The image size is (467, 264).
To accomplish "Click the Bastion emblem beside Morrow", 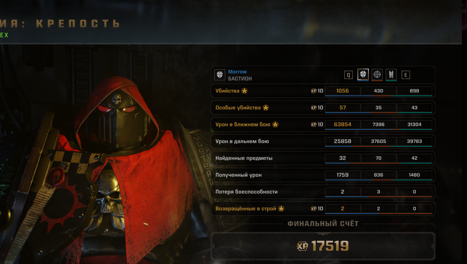I will [x=220, y=75].
